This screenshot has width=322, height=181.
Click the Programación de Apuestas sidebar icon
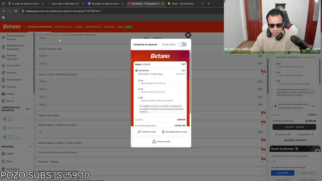coord(3,37)
